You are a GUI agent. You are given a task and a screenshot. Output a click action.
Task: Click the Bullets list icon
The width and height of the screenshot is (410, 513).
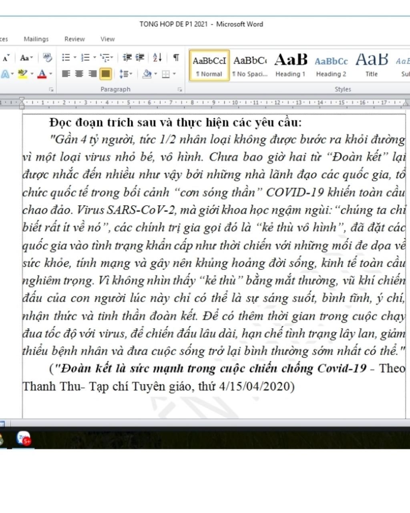[x=66, y=58]
